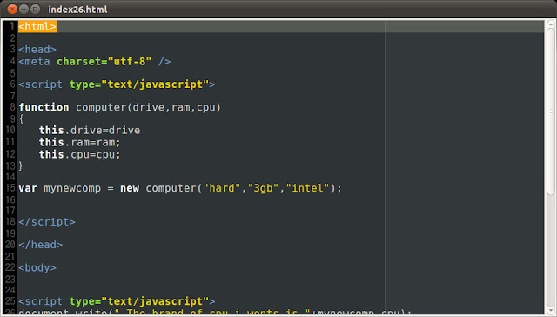Click the <script tag on line 6
This screenshot has width=557, height=317.
[41, 84]
